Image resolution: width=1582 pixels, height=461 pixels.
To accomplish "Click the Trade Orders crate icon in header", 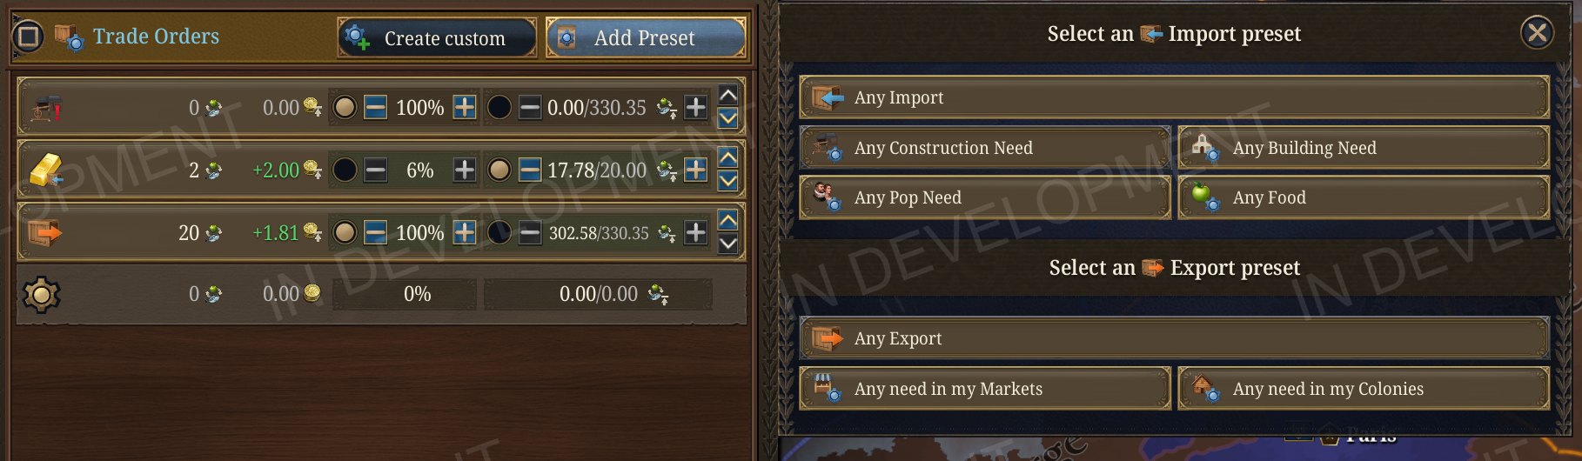I will point(69,37).
